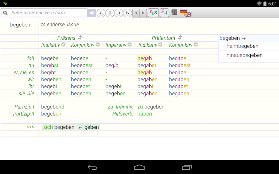Viewport: 279px width, 174px height.
Task: Expand the Imperativ column arrow
Action: [130, 44]
